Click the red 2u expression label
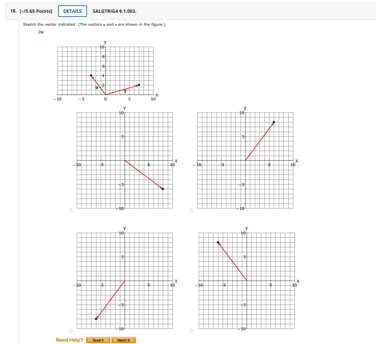The height and width of the screenshot is (344, 376). [x=40, y=32]
